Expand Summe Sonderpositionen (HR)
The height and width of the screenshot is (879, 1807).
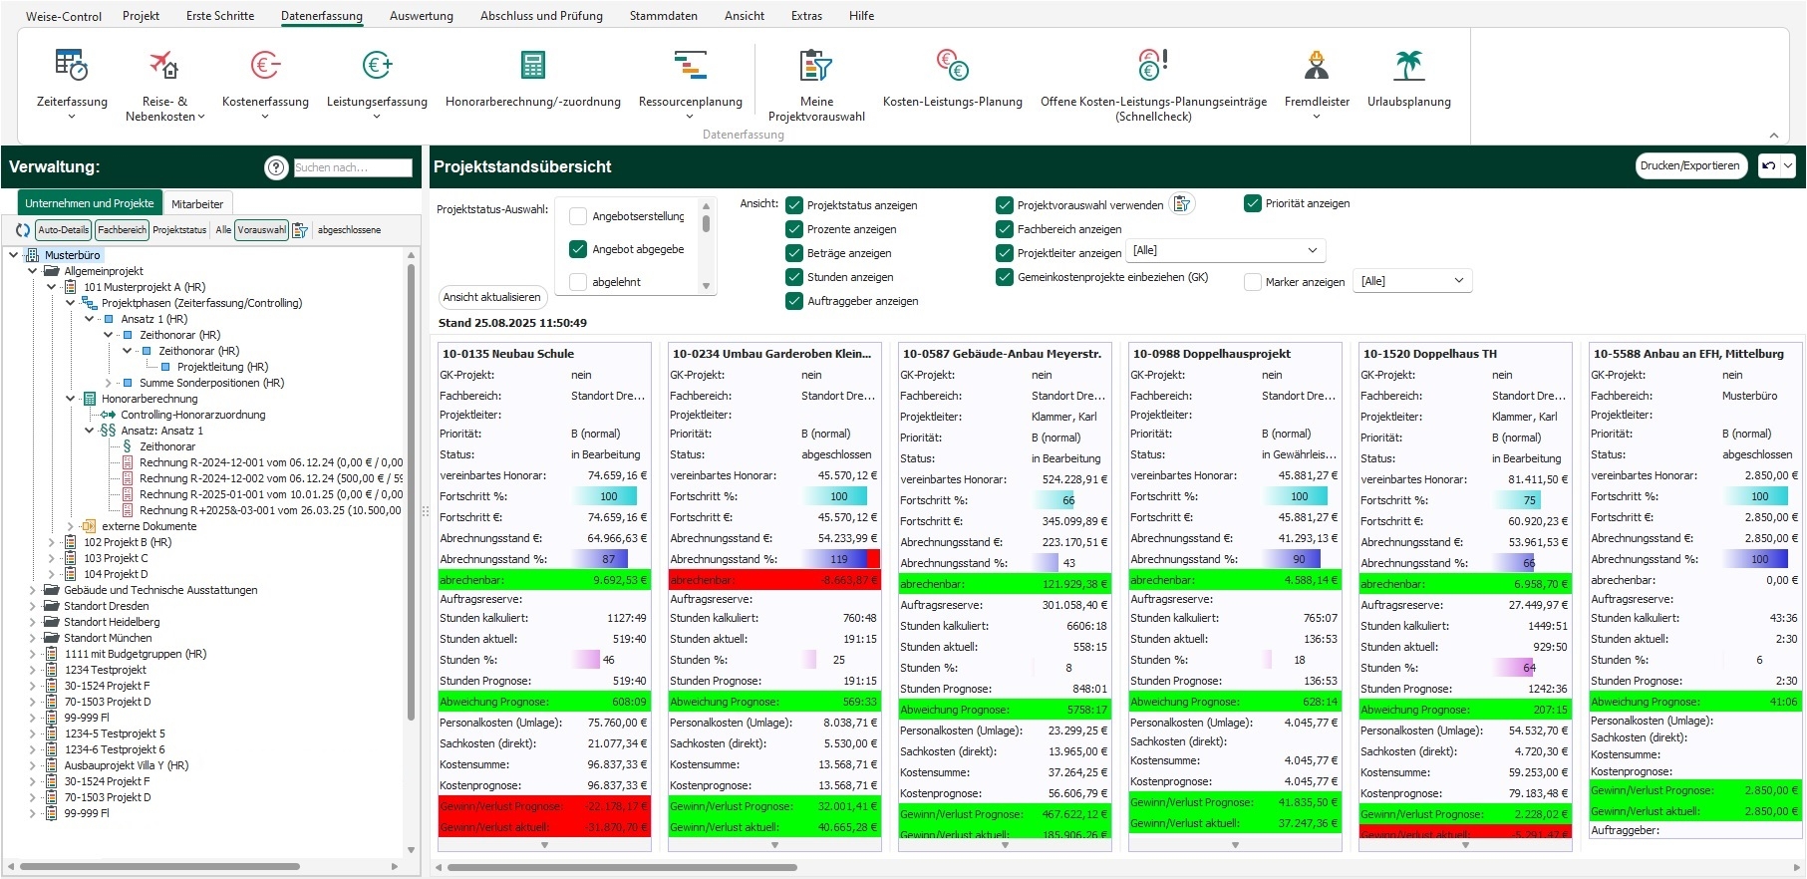point(109,383)
